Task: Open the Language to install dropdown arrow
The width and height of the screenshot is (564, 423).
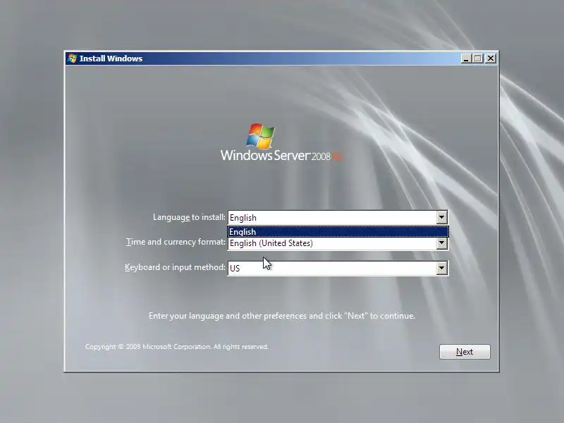Action: 442,217
